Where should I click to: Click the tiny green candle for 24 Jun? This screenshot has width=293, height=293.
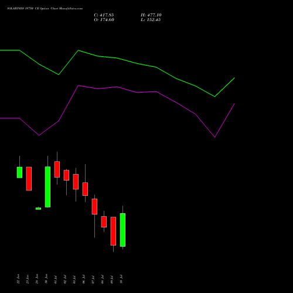click(38, 209)
